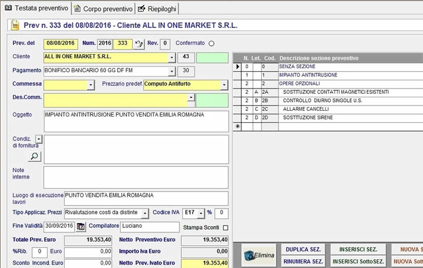Click the payment days field 30

click(186, 71)
